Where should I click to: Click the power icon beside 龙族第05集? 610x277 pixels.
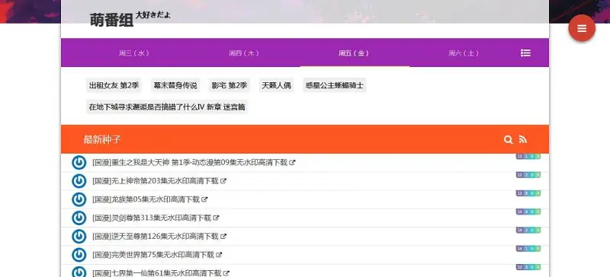coord(79,199)
